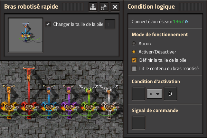Image resolution: width=207 pixels, height=138 pixels.
Task: Click the constant value 0 field
Action: tap(170, 94)
